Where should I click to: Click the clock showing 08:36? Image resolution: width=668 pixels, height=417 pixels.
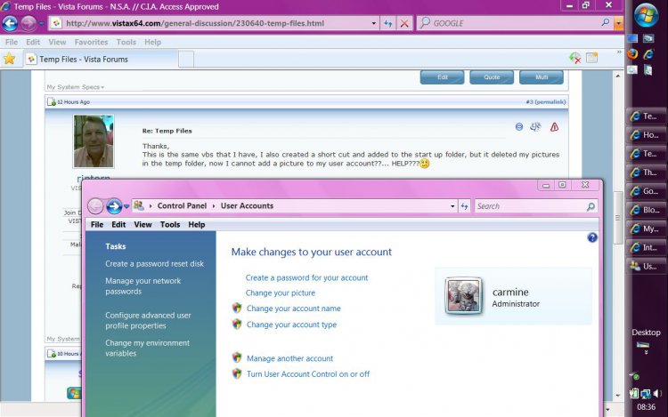646,407
